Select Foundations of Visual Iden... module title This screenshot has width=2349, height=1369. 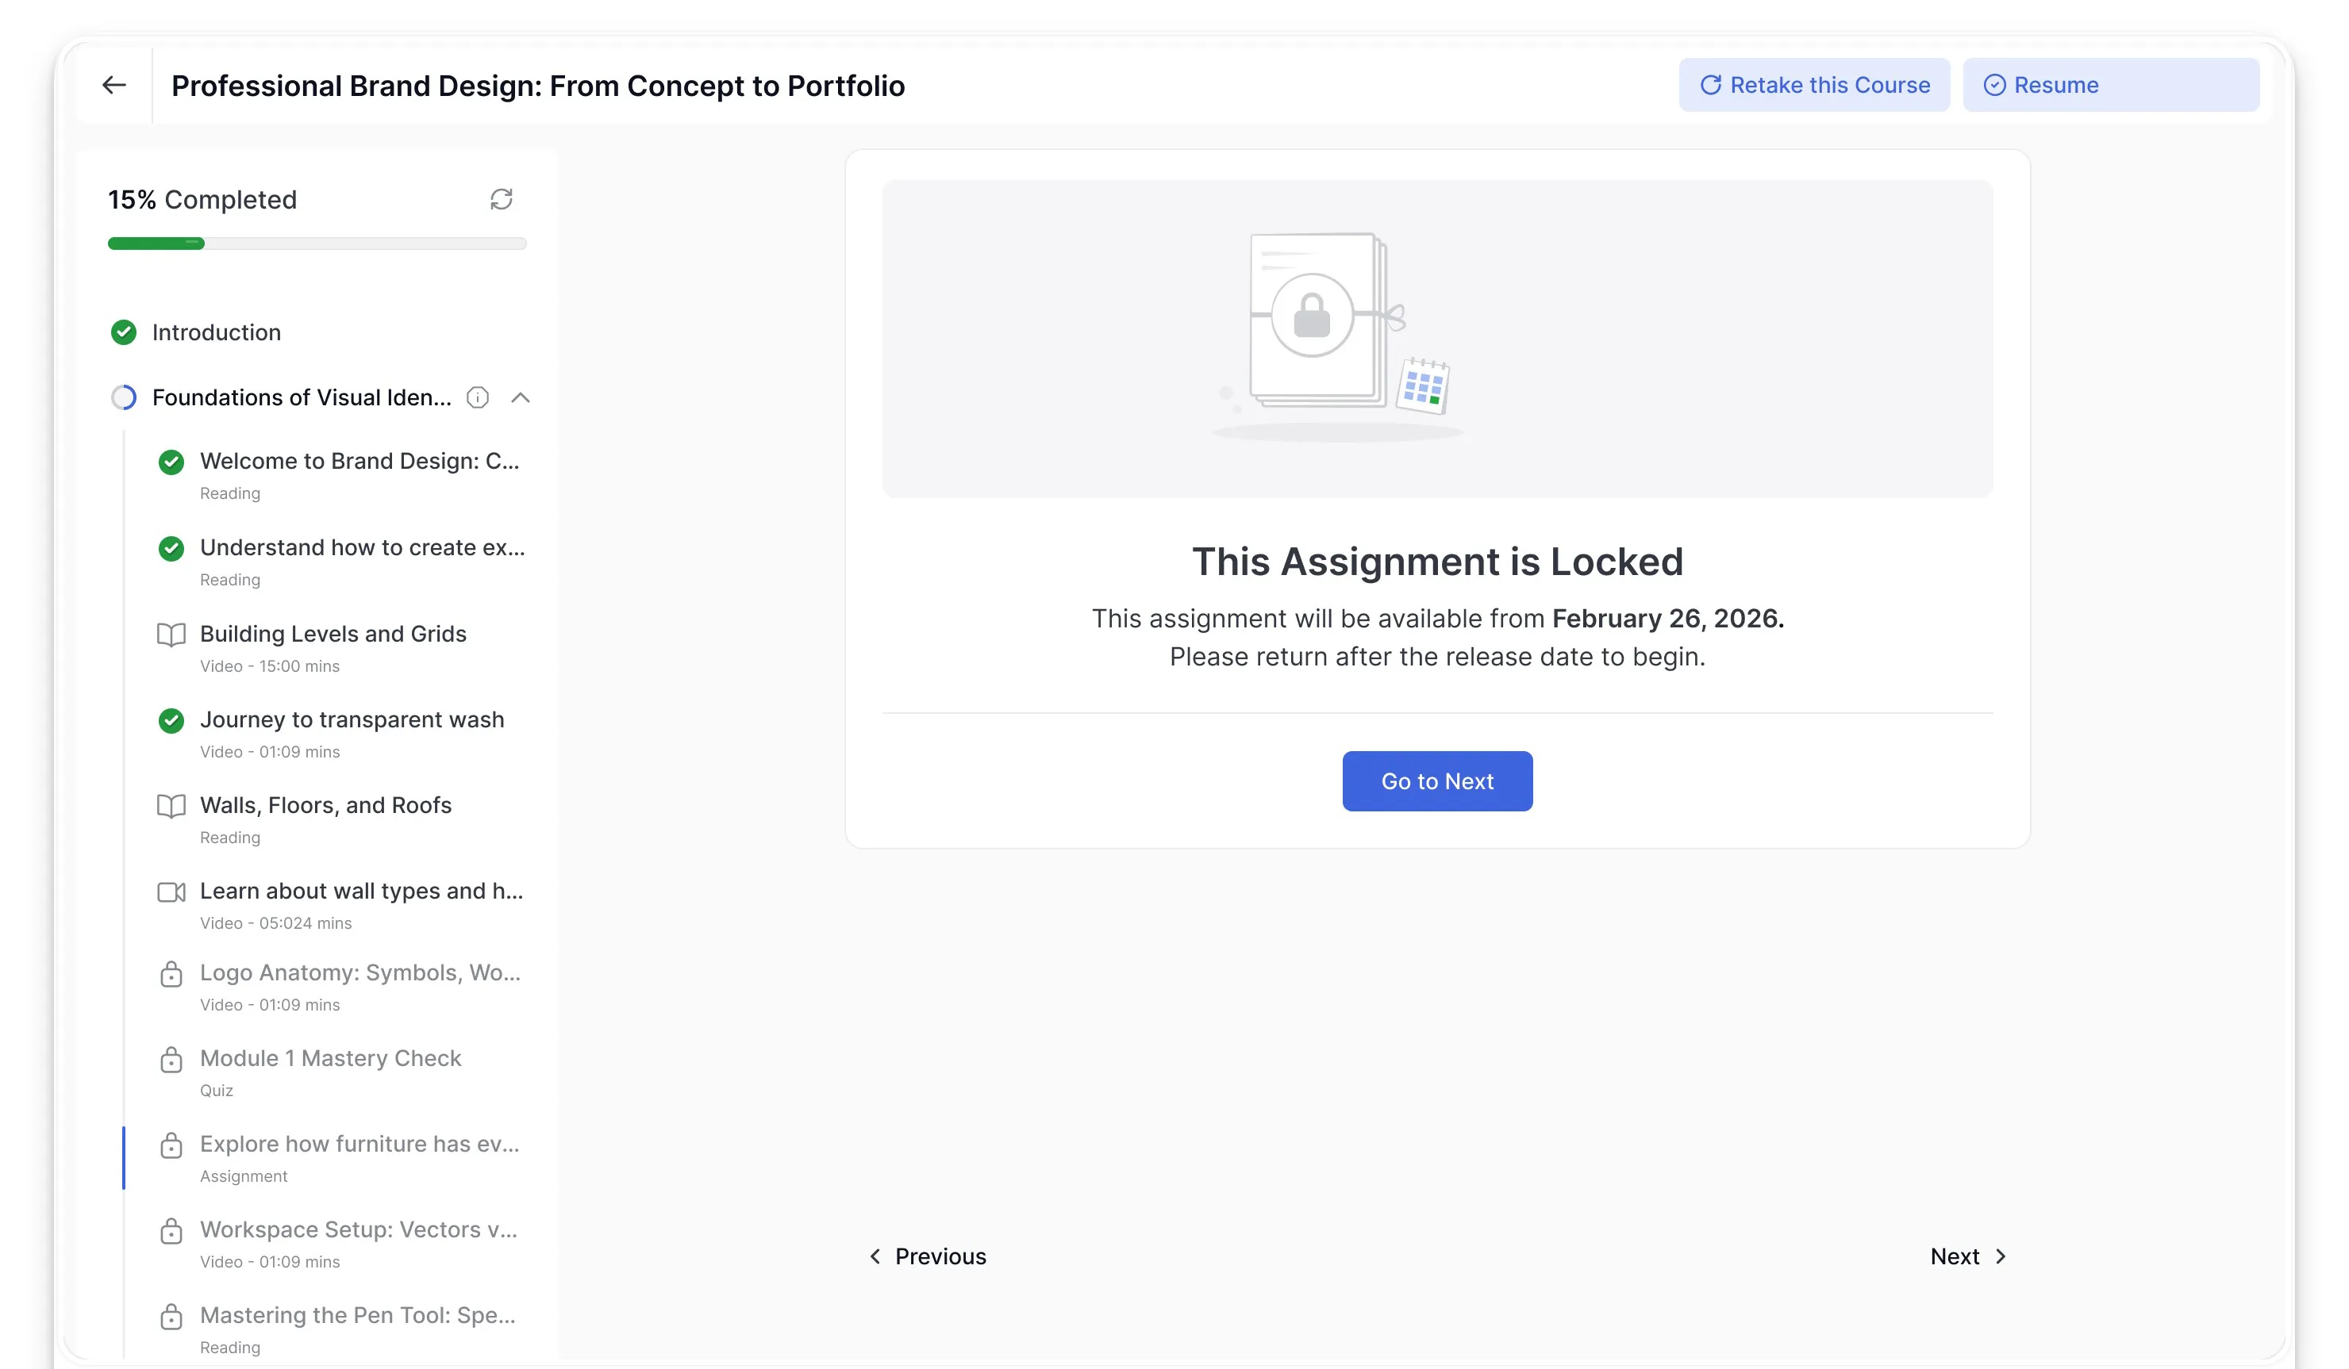(301, 398)
